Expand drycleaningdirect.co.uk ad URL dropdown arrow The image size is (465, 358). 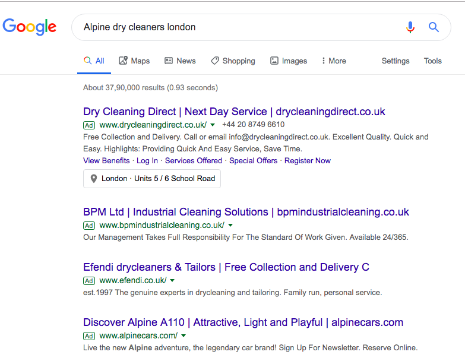point(213,125)
